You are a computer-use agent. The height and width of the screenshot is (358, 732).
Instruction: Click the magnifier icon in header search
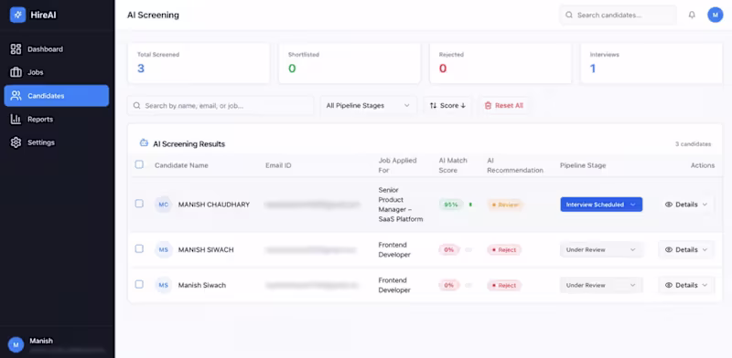click(569, 15)
